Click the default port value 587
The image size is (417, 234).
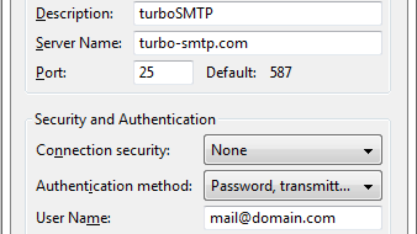pyautogui.click(x=281, y=73)
